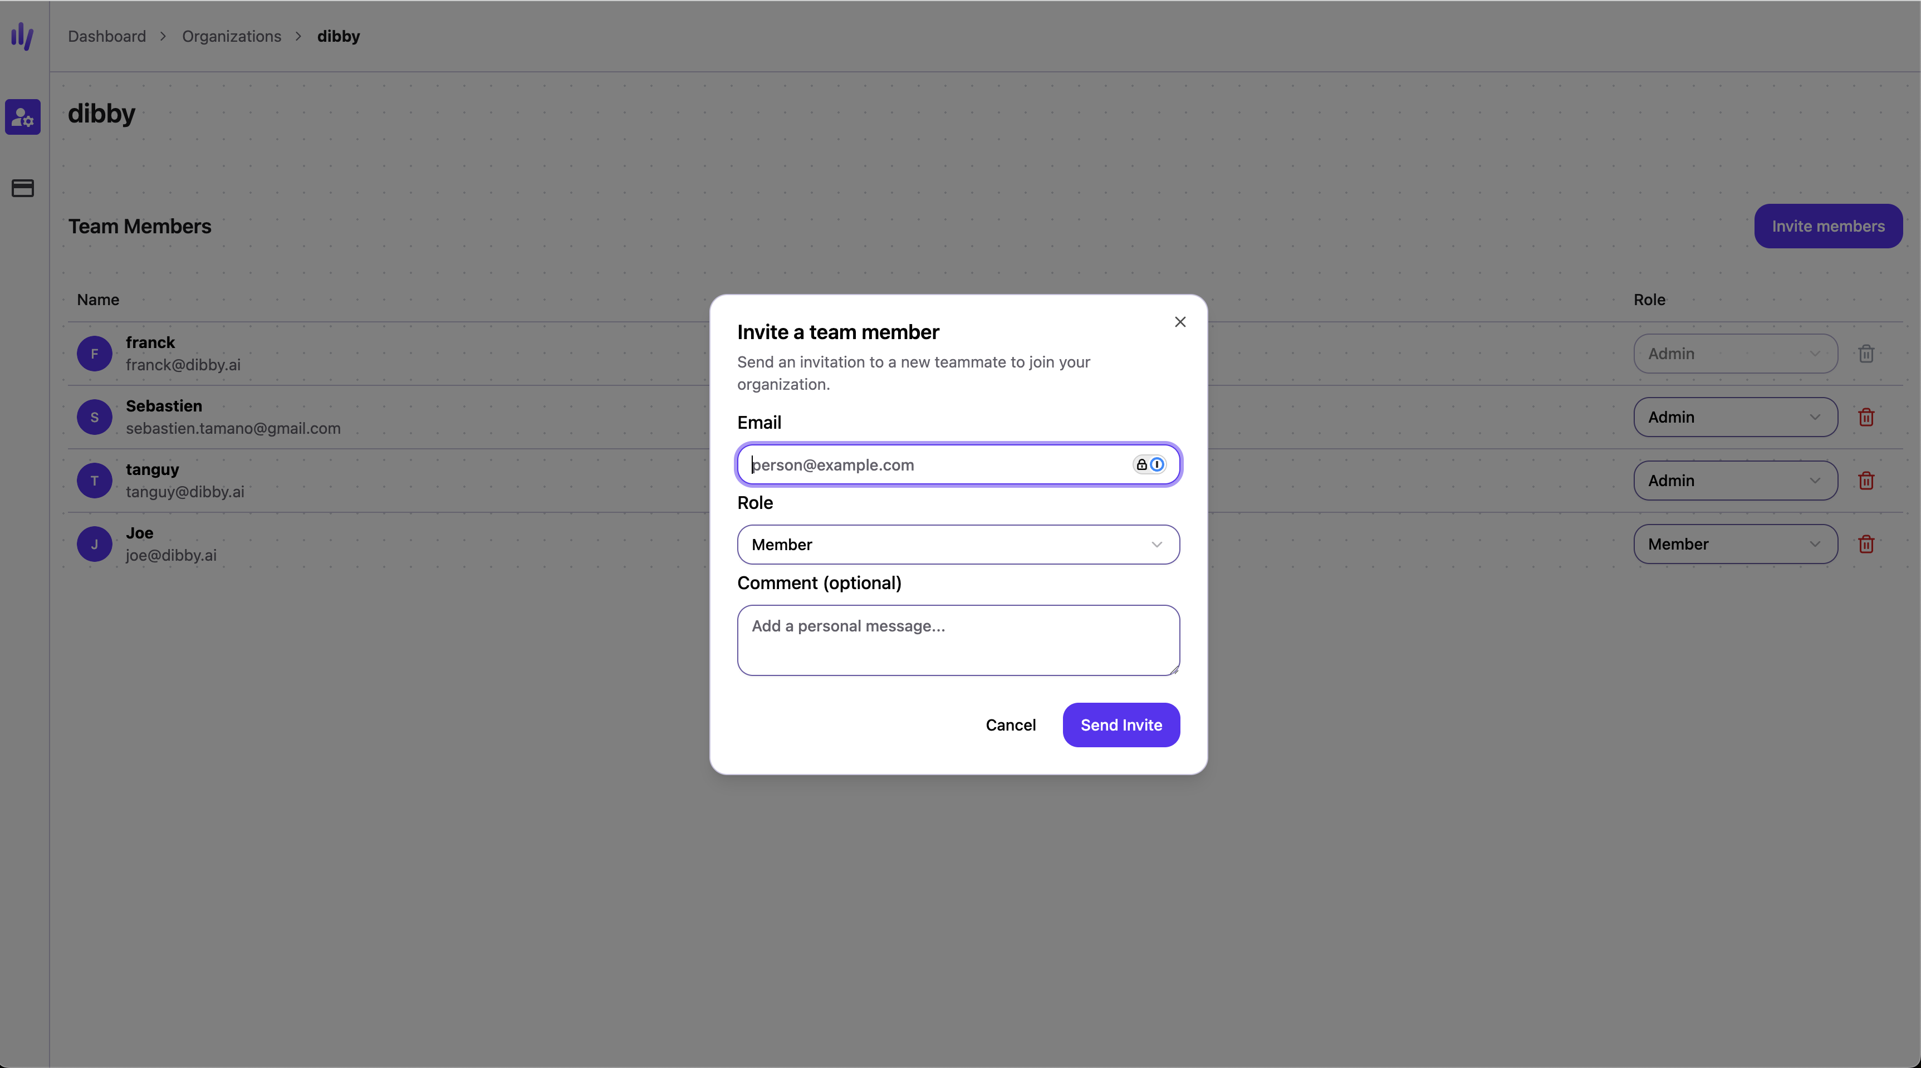Image resolution: width=1921 pixels, height=1068 pixels.
Task: Delete Joe using the trash icon
Action: pos(1866,545)
